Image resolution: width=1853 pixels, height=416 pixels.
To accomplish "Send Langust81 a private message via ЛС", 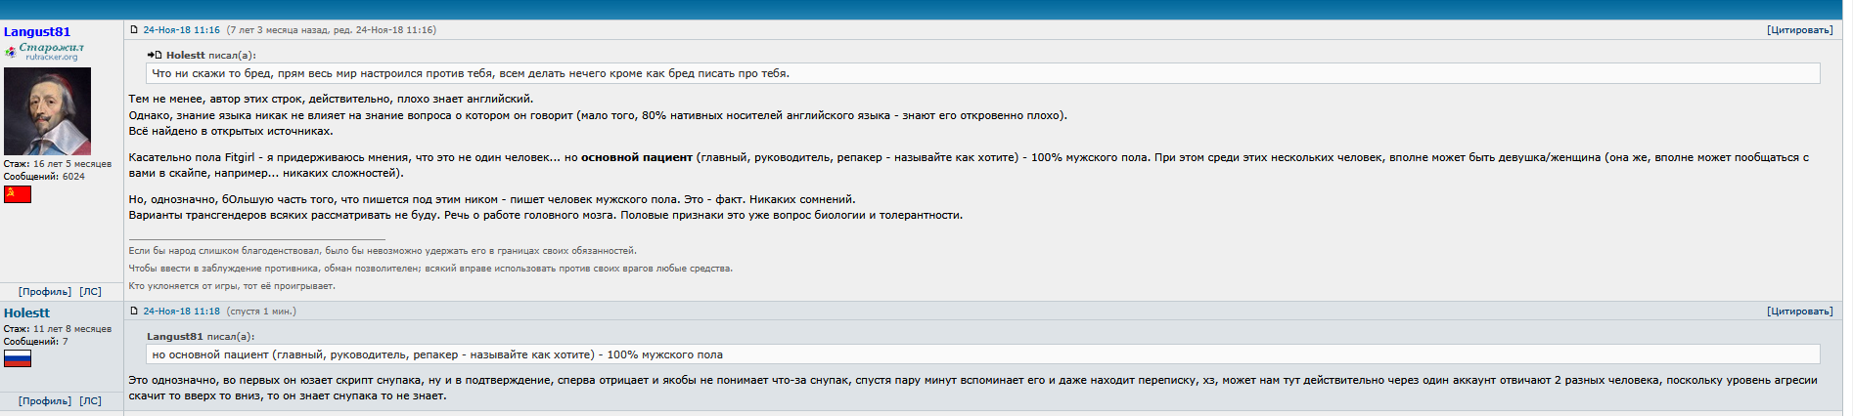I will (90, 292).
